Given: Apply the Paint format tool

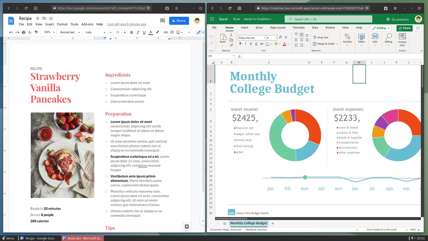Looking at the screenshot, I should click(37, 32).
